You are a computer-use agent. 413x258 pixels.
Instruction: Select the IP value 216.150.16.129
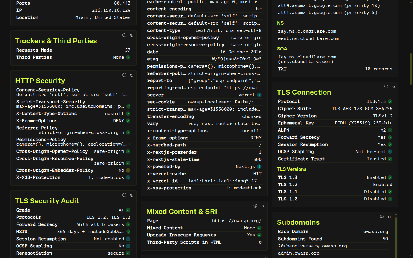pyautogui.click(x=111, y=10)
